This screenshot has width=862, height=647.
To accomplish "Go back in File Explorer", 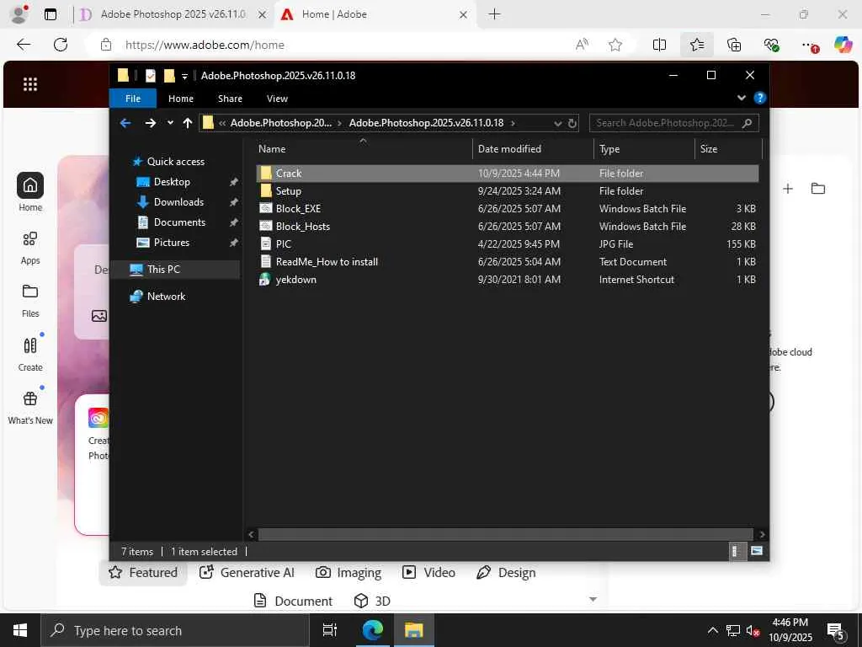I will click(x=125, y=123).
